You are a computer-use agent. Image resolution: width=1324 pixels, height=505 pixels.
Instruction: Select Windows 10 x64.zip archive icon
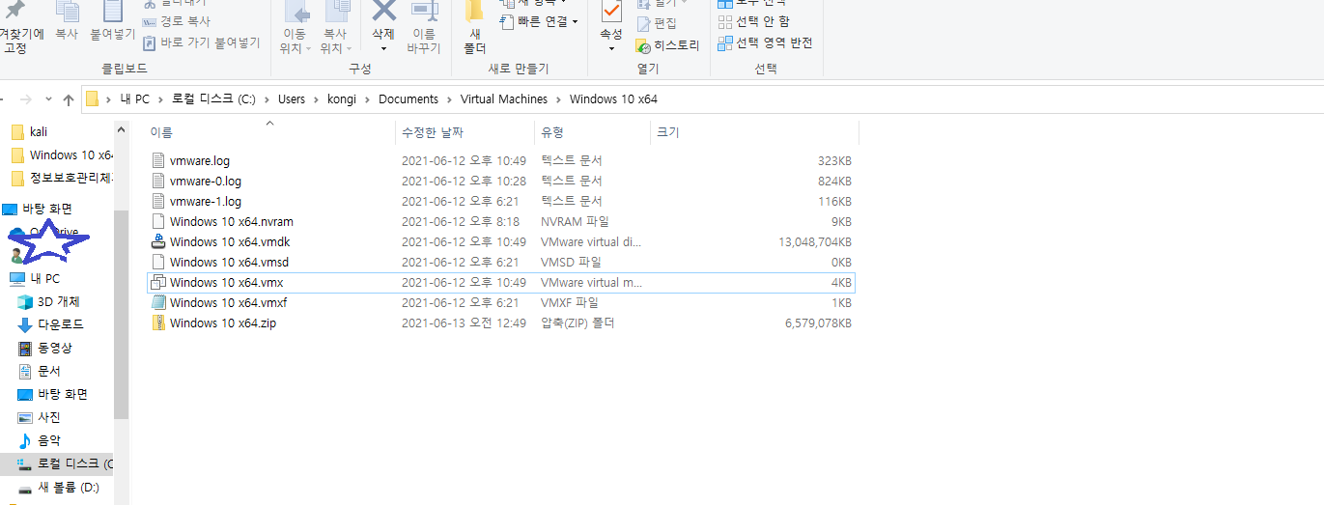point(158,323)
